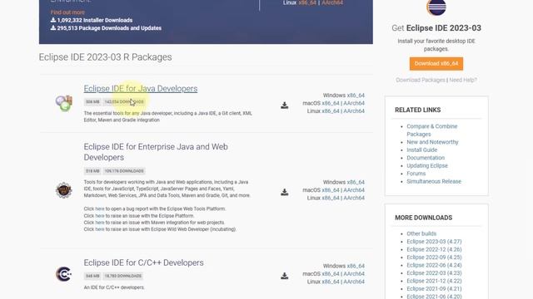Open Eclipse 2023-03 (4.27) link
This screenshot has width=533, height=299.
[x=434, y=242]
